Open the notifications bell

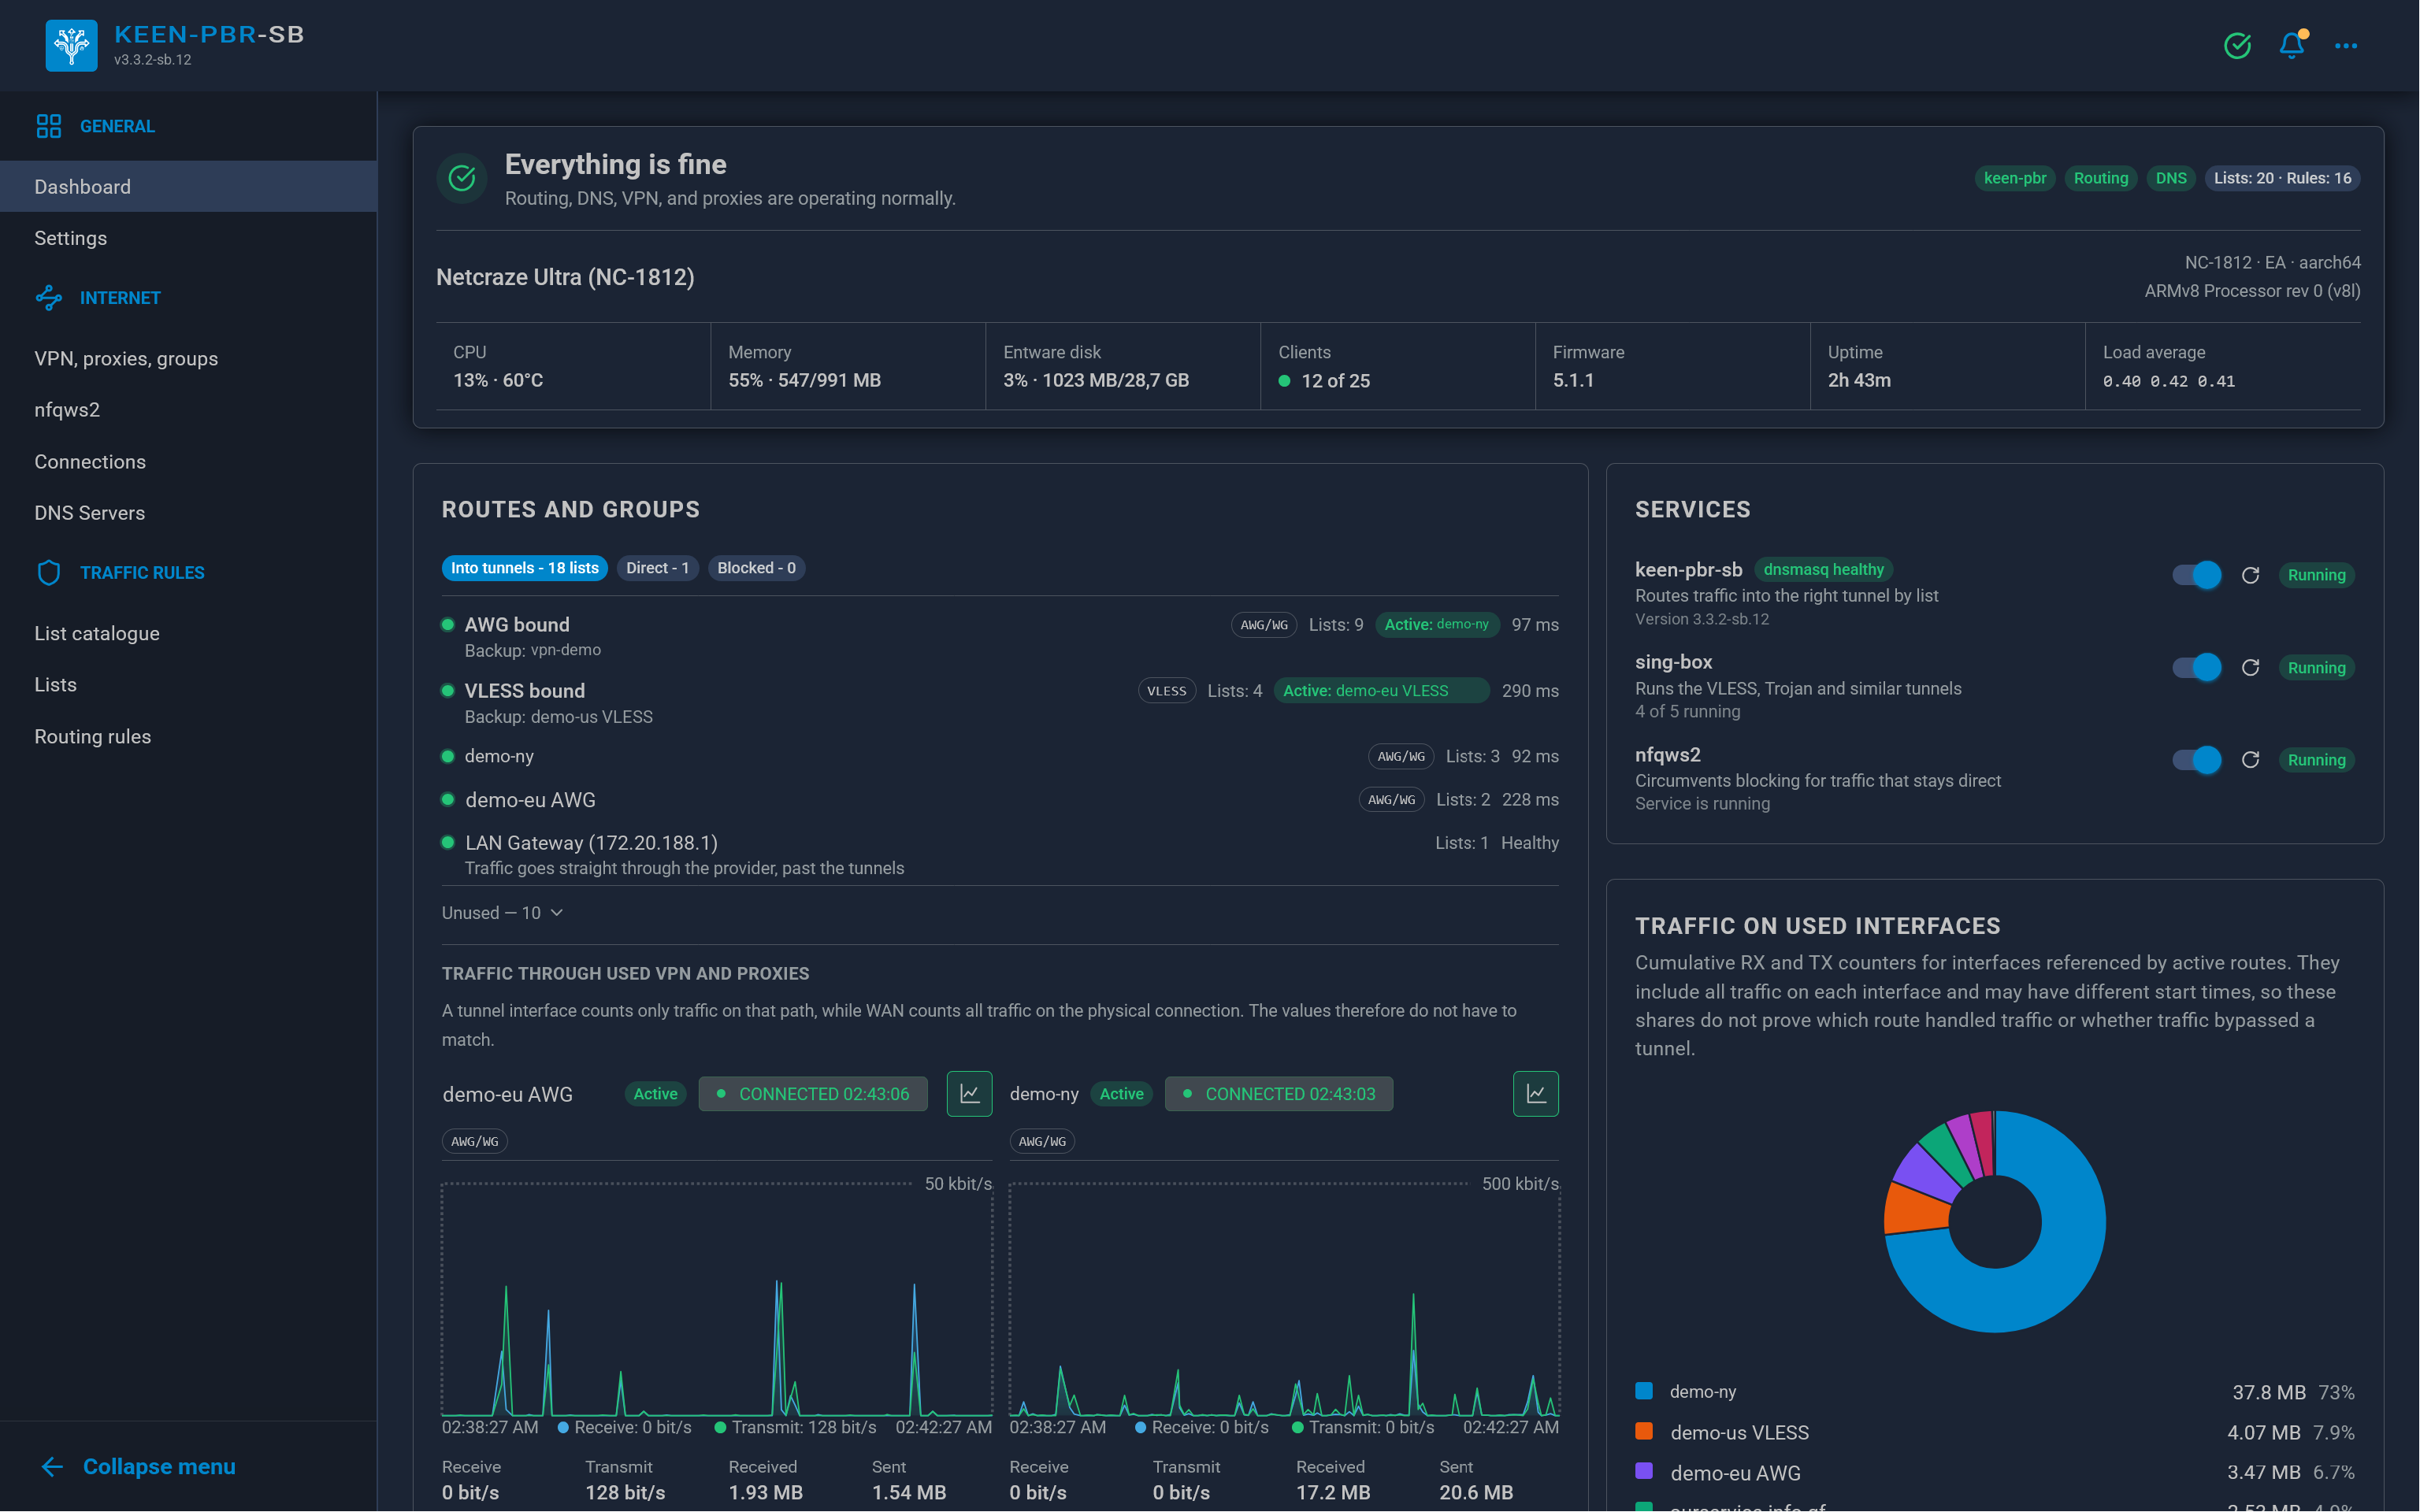(2292, 45)
